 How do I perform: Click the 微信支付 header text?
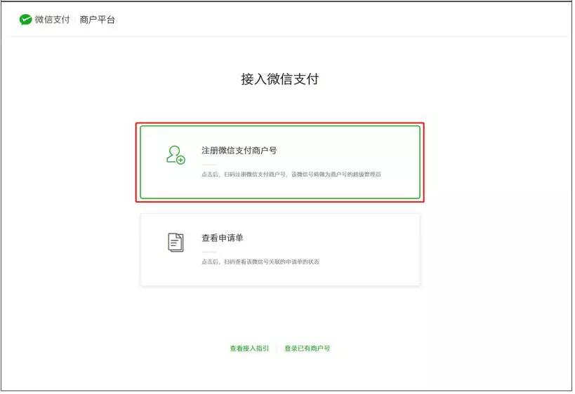[x=52, y=20]
